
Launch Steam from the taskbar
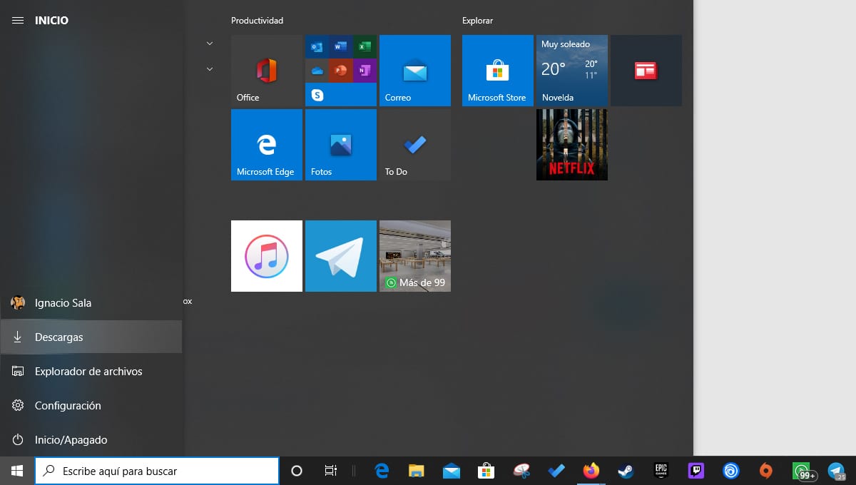click(x=626, y=471)
